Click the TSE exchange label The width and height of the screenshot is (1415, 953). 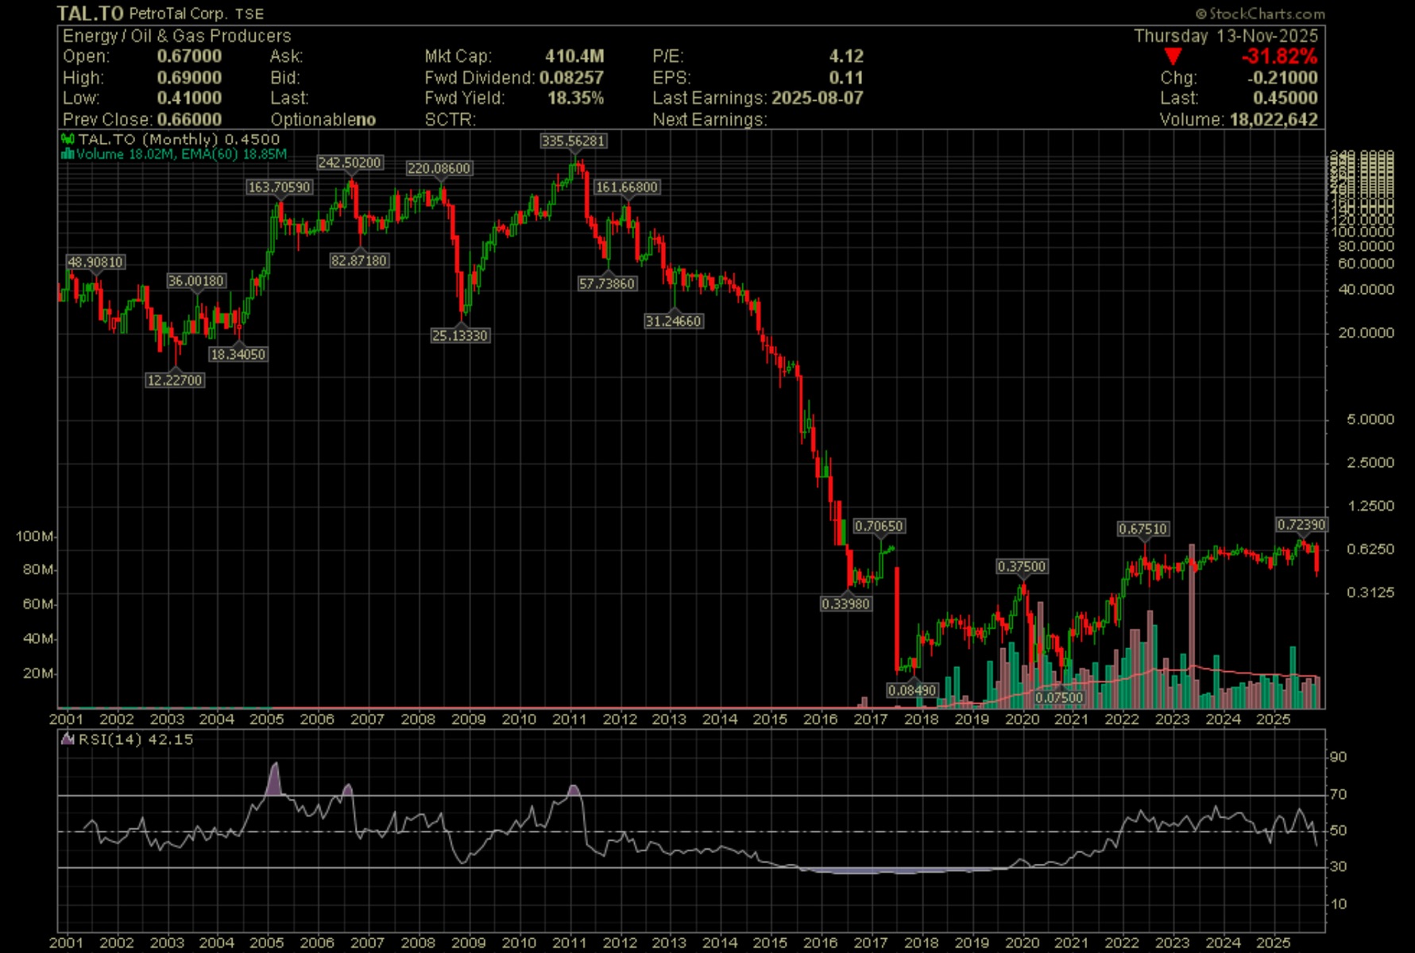249,14
